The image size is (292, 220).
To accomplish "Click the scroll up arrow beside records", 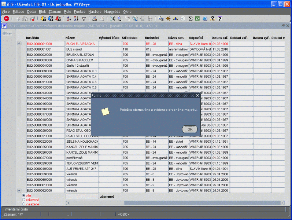I will (x=19, y=43).
